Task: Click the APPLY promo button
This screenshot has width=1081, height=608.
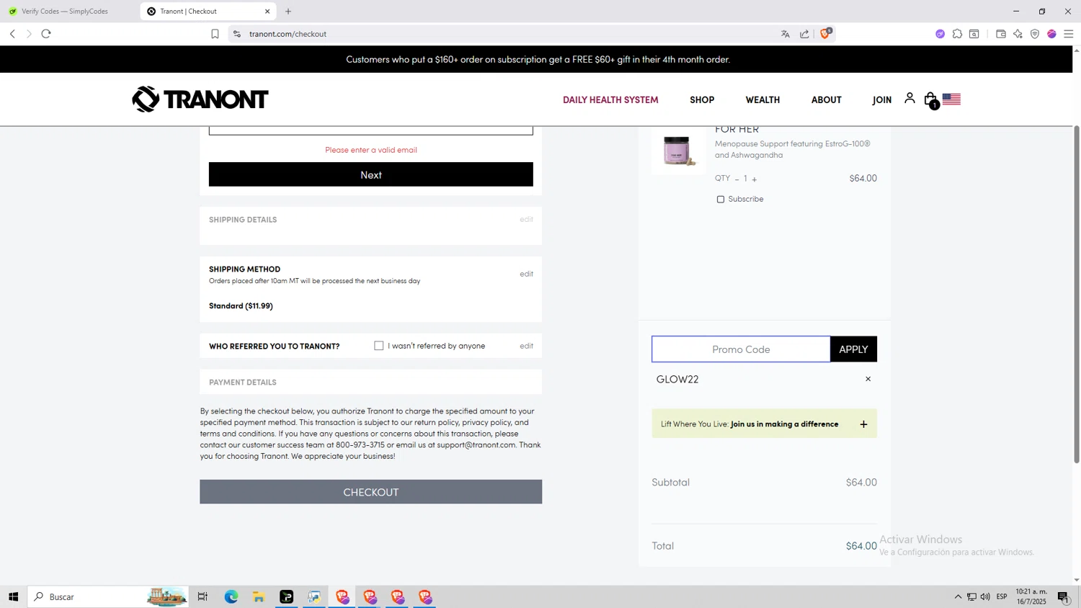Action: (853, 349)
